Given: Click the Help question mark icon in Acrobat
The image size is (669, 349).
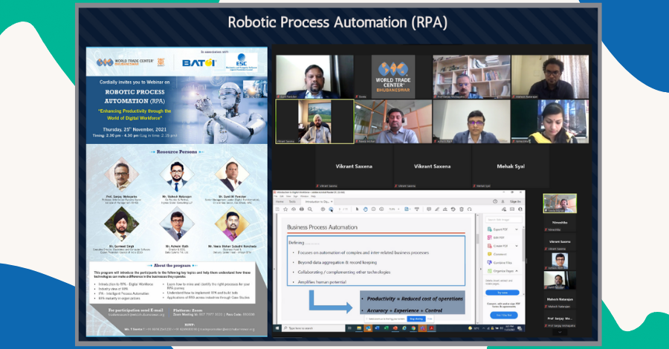Looking at the screenshot, I should (x=495, y=201).
